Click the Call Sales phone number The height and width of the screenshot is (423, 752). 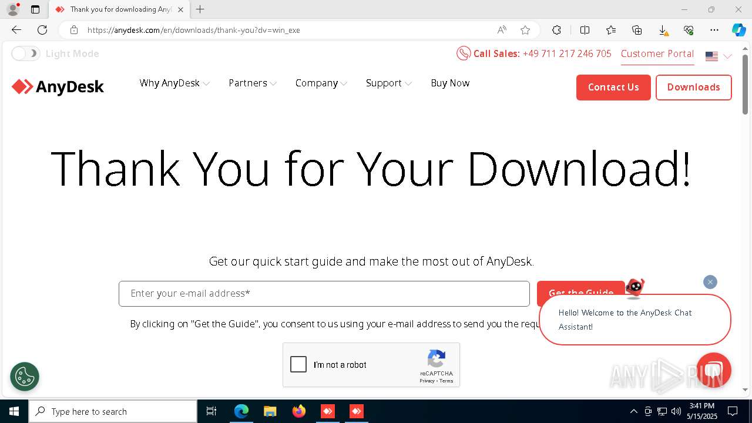click(x=567, y=53)
